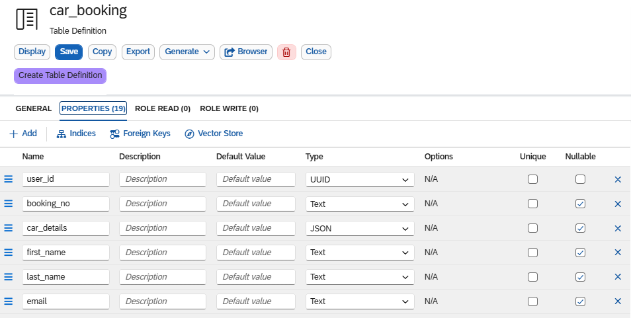Remove the booking_no property row
631x318 pixels.
(x=618, y=204)
